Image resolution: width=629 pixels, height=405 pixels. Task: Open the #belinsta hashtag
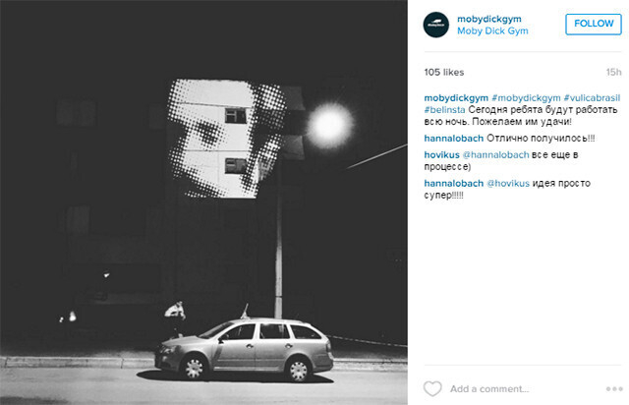[x=444, y=109]
